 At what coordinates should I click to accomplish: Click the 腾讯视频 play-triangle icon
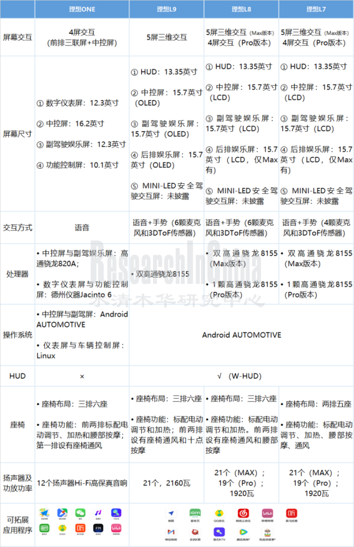tap(243, 532)
